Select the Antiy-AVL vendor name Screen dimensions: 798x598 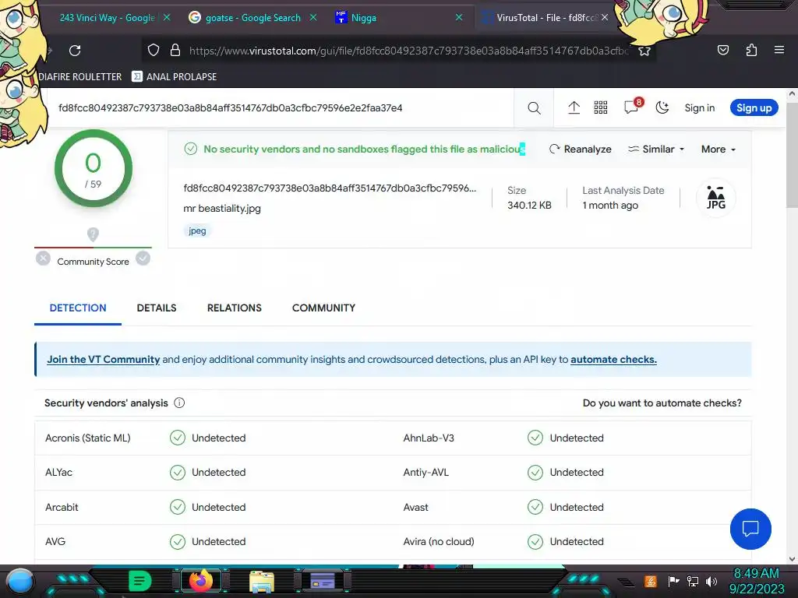[426, 473]
